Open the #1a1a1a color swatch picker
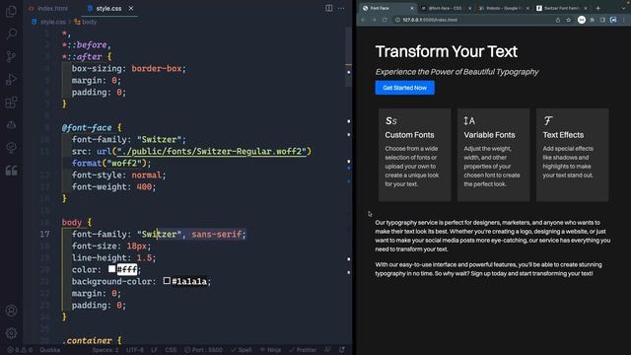Screen dimensions: 631x355 (x=167, y=280)
